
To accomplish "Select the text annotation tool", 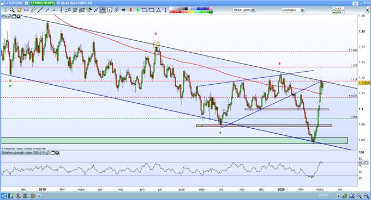I will tap(110, 10).
